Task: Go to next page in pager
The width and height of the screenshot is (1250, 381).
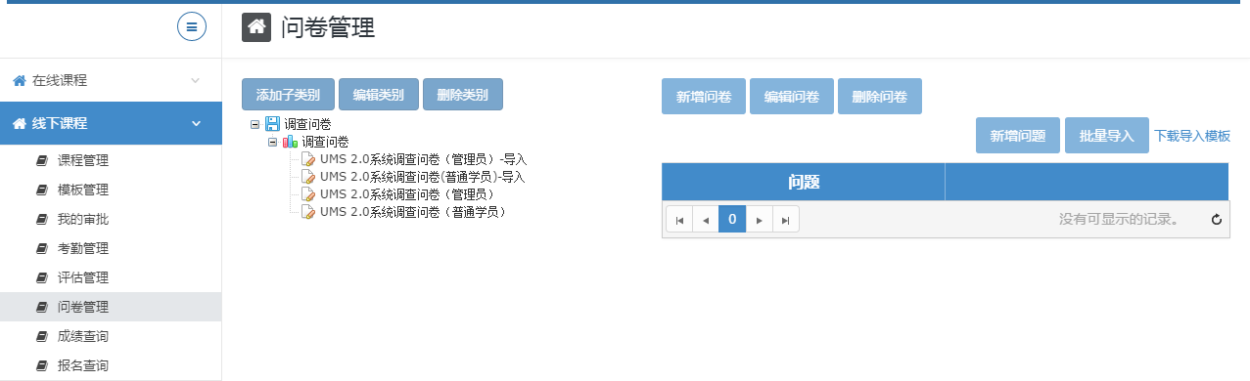Action: pos(760,220)
